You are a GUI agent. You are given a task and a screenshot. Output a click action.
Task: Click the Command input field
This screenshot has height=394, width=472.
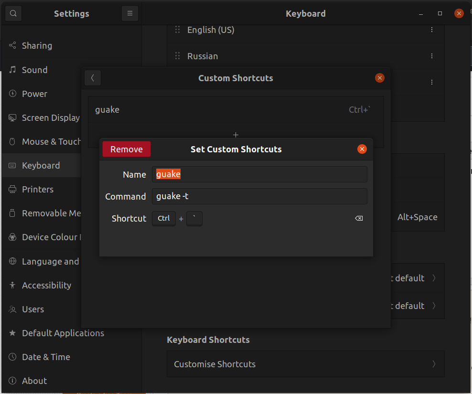pos(259,196)
